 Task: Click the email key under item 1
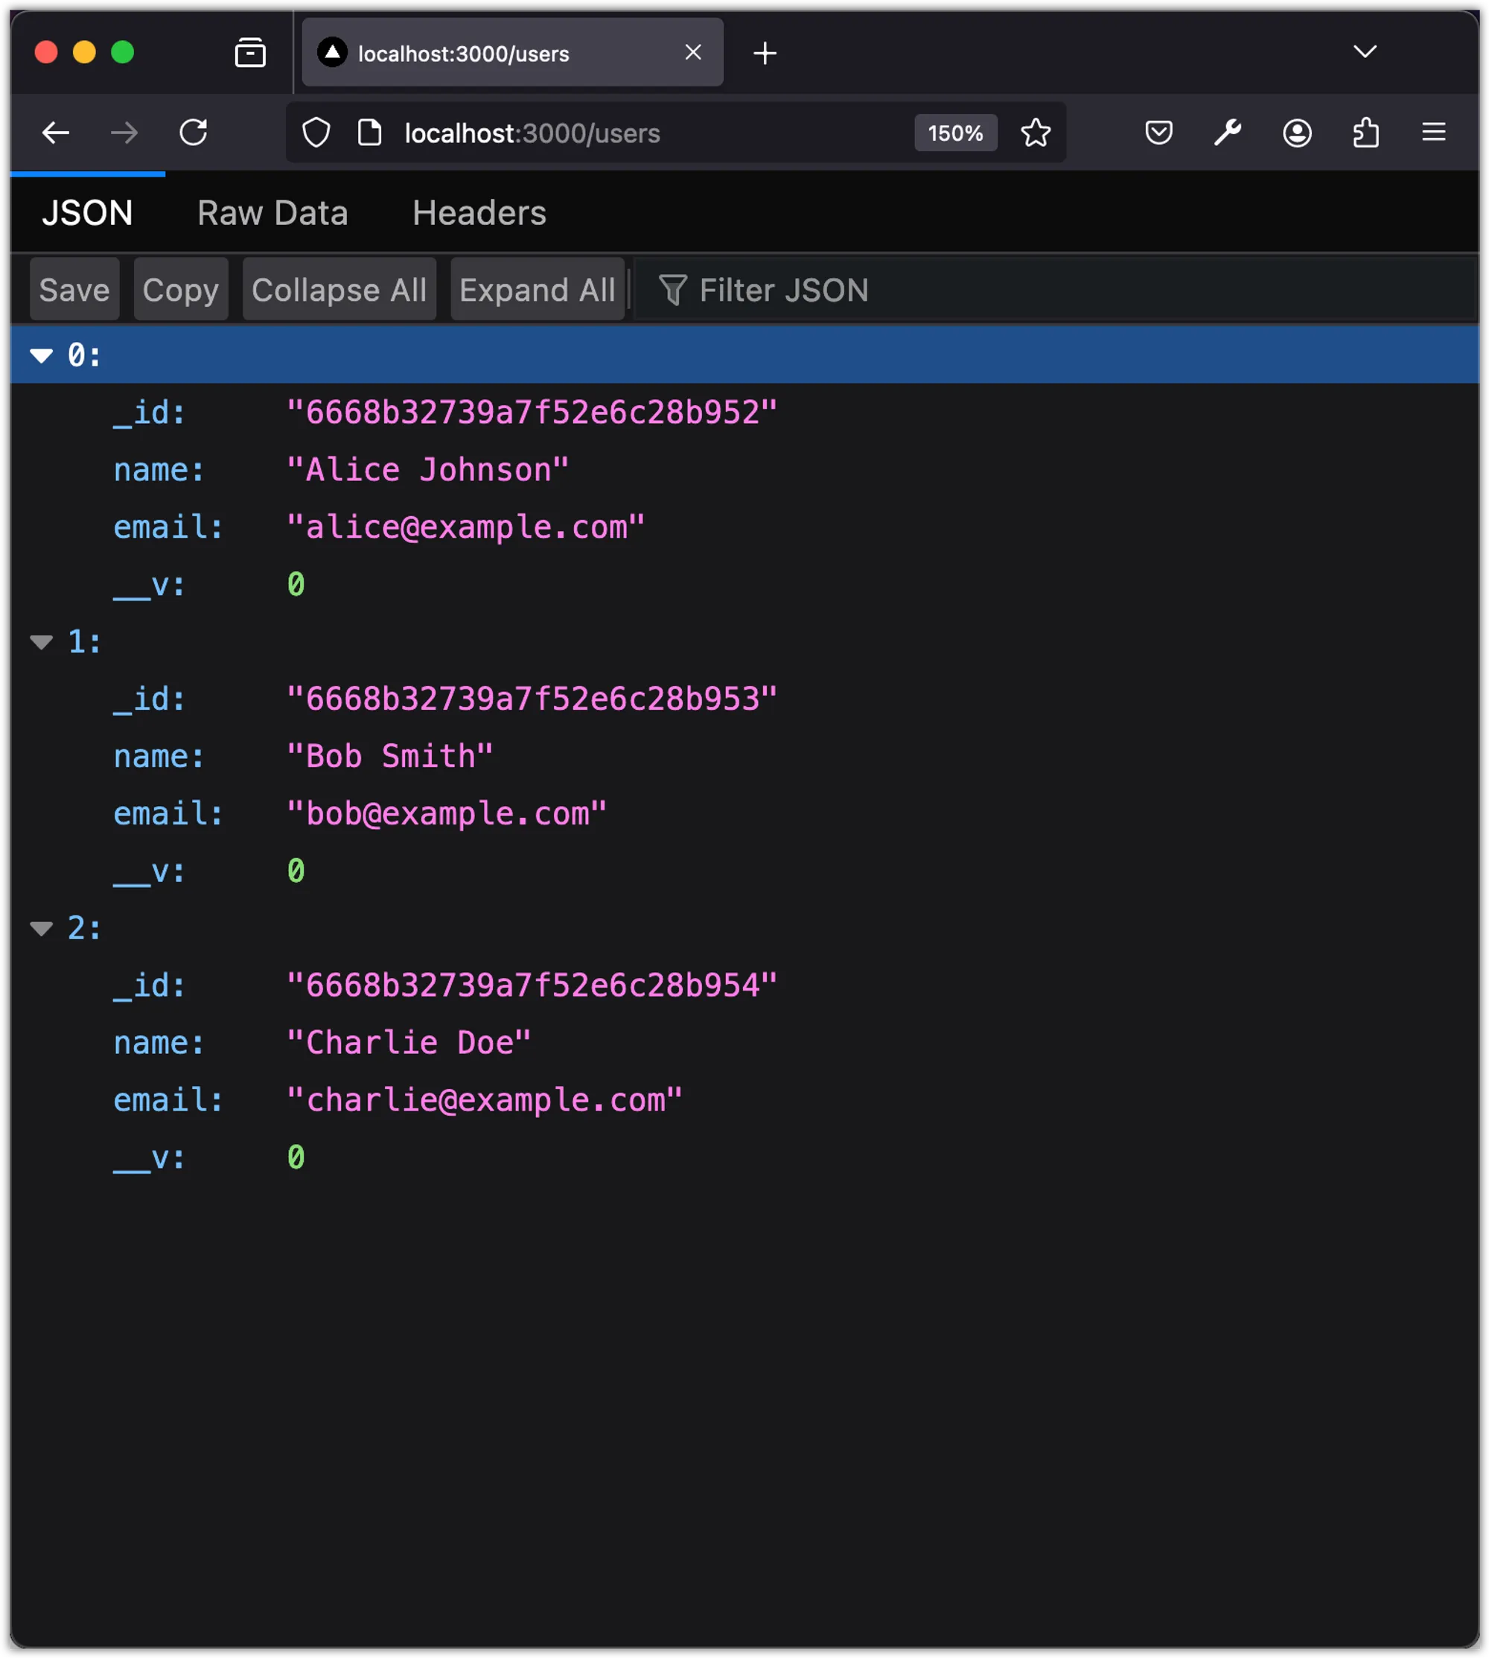click(x=168, y=813)
